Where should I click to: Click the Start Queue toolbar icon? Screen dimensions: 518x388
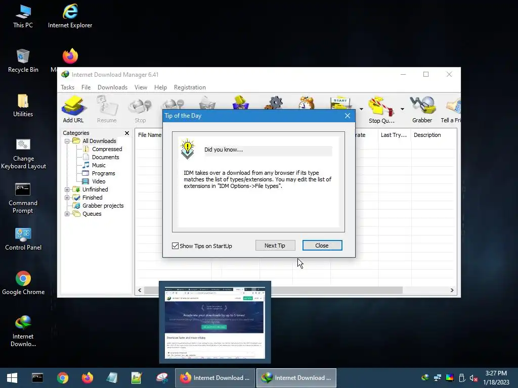pos(340,103)
